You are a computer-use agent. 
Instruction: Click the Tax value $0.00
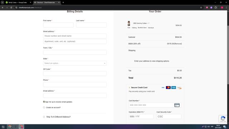click(x=180, y=71)
